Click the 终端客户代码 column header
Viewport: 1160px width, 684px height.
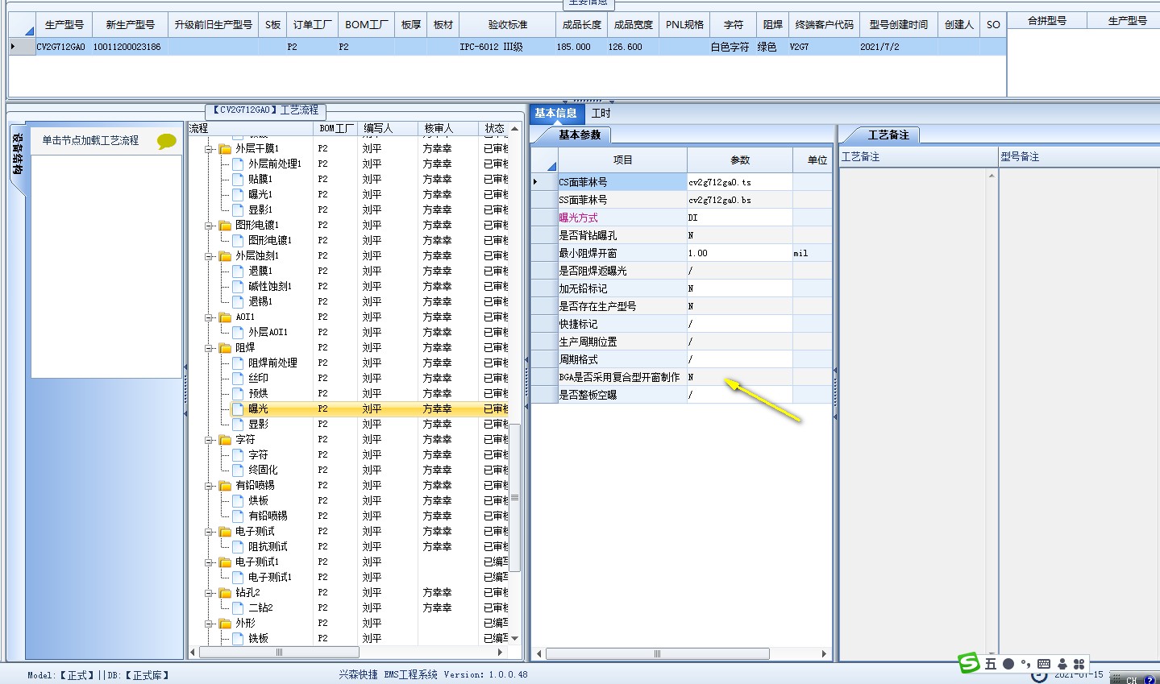(824, 24)
